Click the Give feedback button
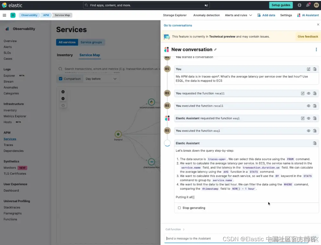The height and width of the screenshot is (245, 321). (308, 37)
